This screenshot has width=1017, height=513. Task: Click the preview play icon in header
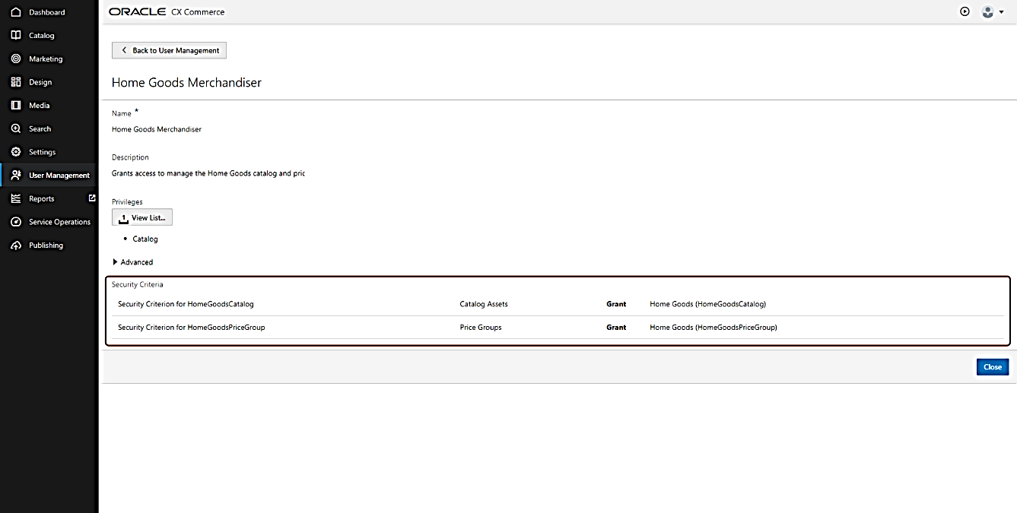[x=965, y=11]
